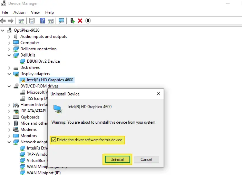
Task: Expand the Modems category
Action: [x=9, y=130]
